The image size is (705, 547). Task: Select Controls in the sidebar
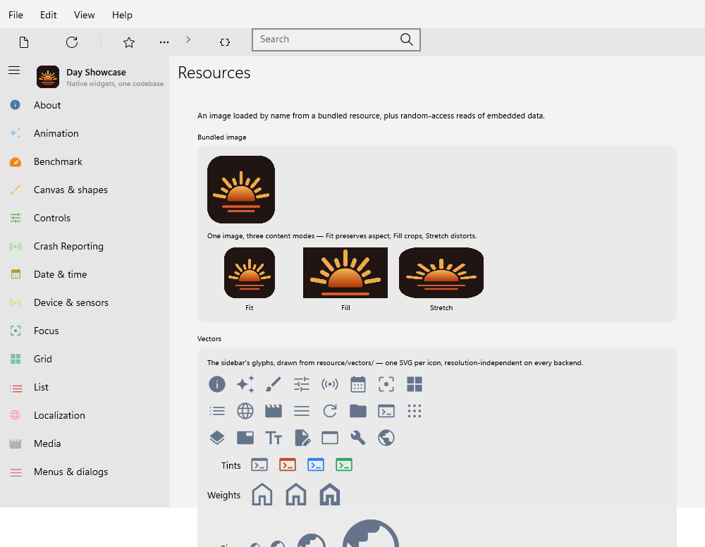pos(85,218)
